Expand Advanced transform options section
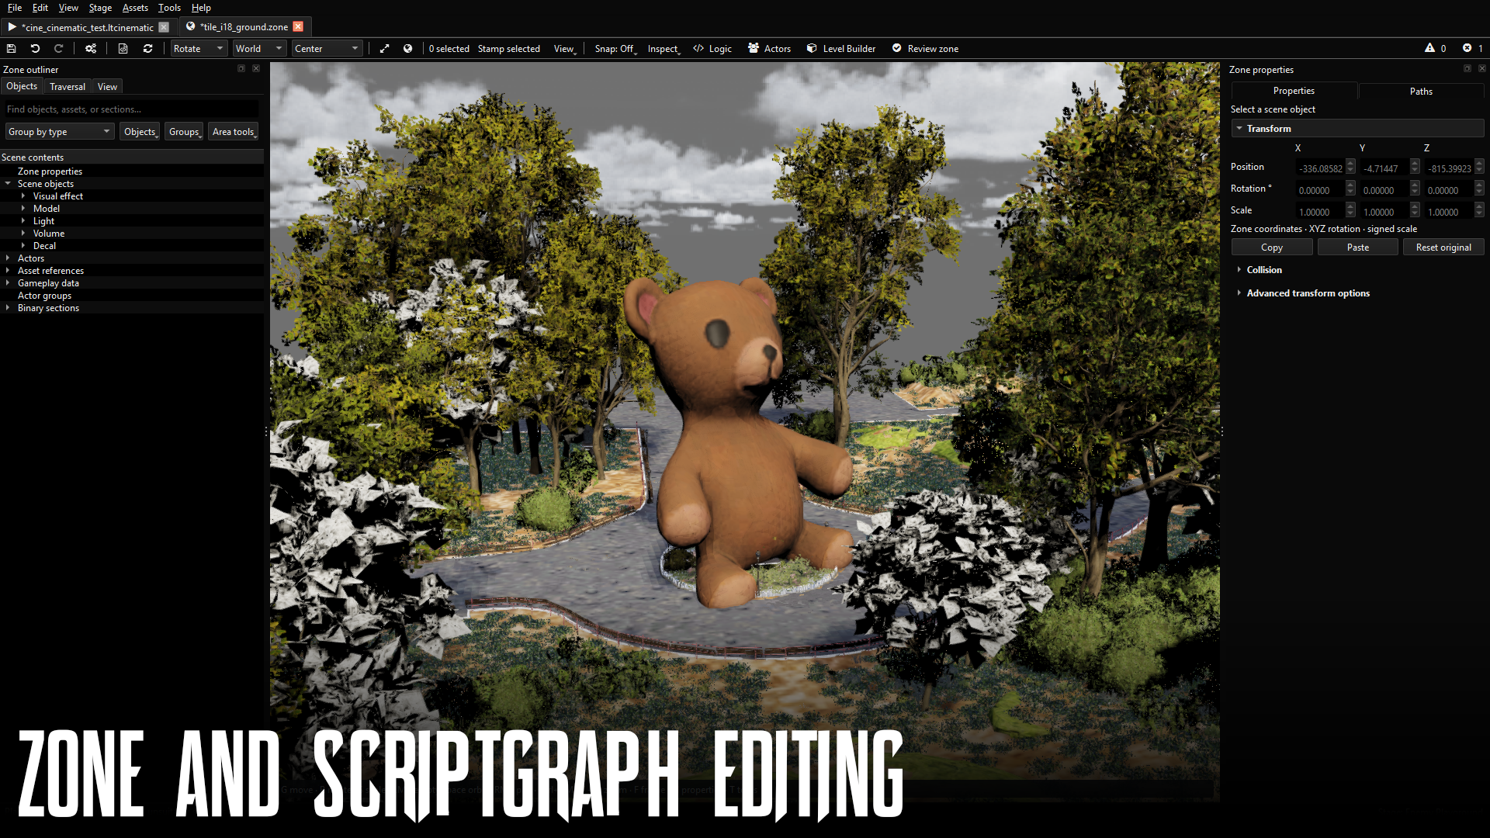The width and height of the screenshot is (1490, 838). (x=1239, y=293)
